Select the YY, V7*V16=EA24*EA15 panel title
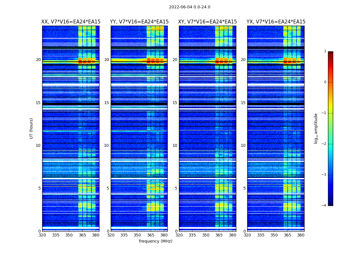The image size is (338, 257). click(x=139, y=22)
